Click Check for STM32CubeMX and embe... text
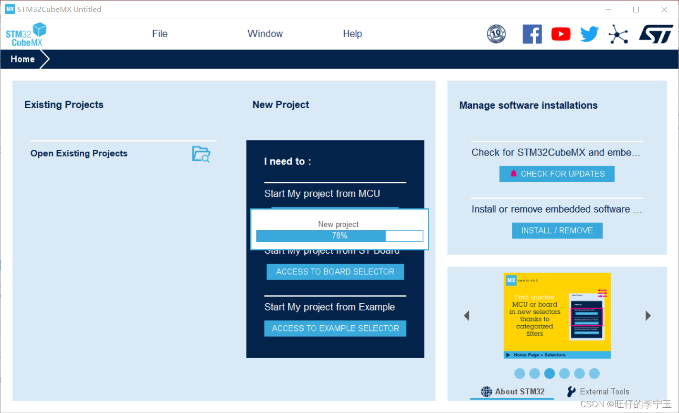The height and width of the screenshot is (413, 679). point(556,153)
